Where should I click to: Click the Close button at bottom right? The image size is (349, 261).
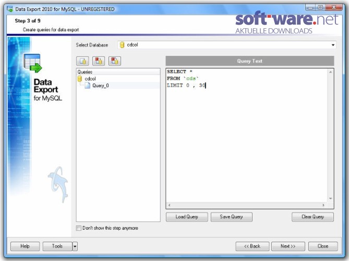click(323, 246)
